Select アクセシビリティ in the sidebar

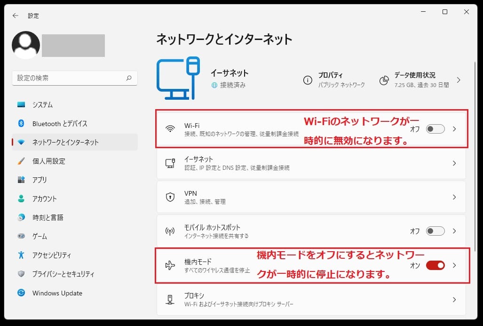click(75, 255)
